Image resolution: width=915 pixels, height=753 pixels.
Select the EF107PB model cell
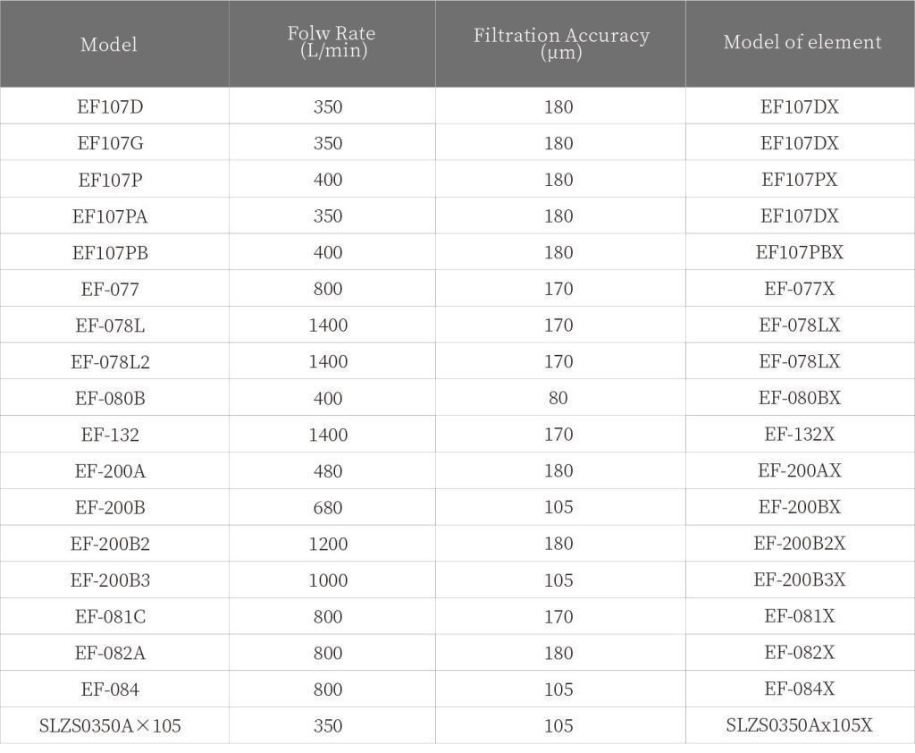tap(110, 253)
